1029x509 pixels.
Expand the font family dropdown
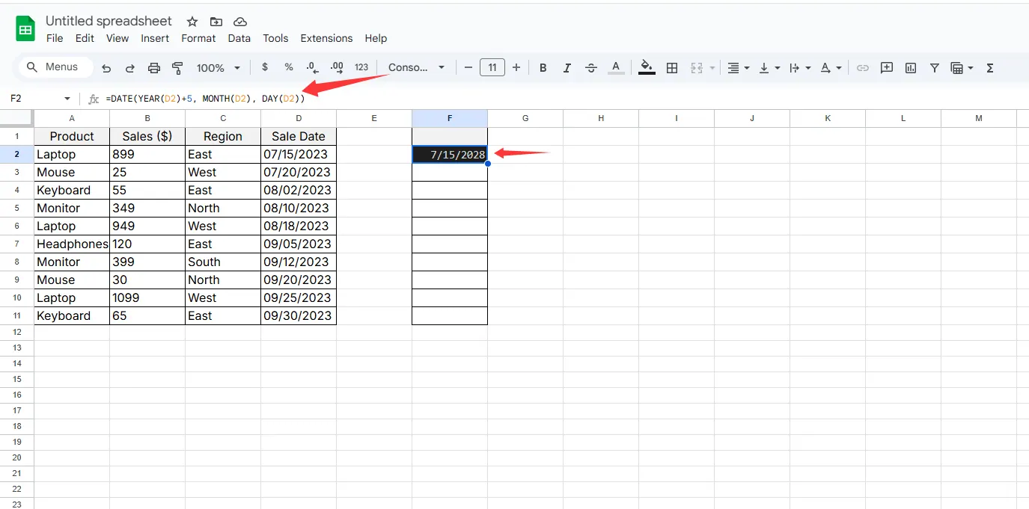pyautogui.click(x=416, y=68)
